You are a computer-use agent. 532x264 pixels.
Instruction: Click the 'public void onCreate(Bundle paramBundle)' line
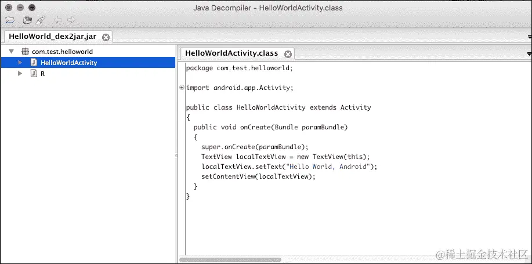271,127
